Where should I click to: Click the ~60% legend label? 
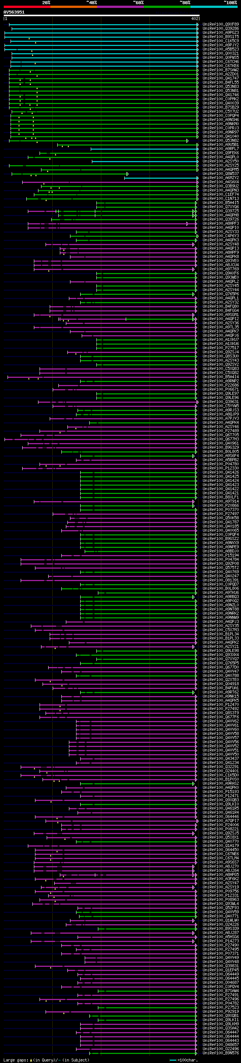pos(138,3)
